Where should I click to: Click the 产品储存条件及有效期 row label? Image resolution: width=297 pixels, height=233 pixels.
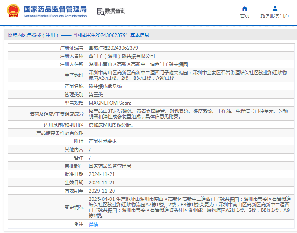[x=60, y=133]
